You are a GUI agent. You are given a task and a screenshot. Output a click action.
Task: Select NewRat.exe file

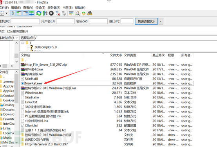click(x=33, y=83)
